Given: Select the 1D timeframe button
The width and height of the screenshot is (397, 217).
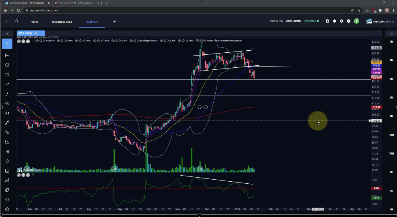Looking at the screenshot, I should pyautogui.click(x=391, y=191).
